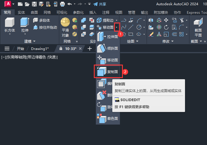Click the 截面平面 section plane tool
Image resolution: width=207 pixels, height=145 pixels.
point(198,27)
